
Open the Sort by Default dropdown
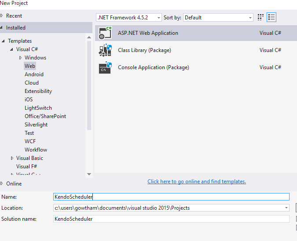(x=218, y=18)
